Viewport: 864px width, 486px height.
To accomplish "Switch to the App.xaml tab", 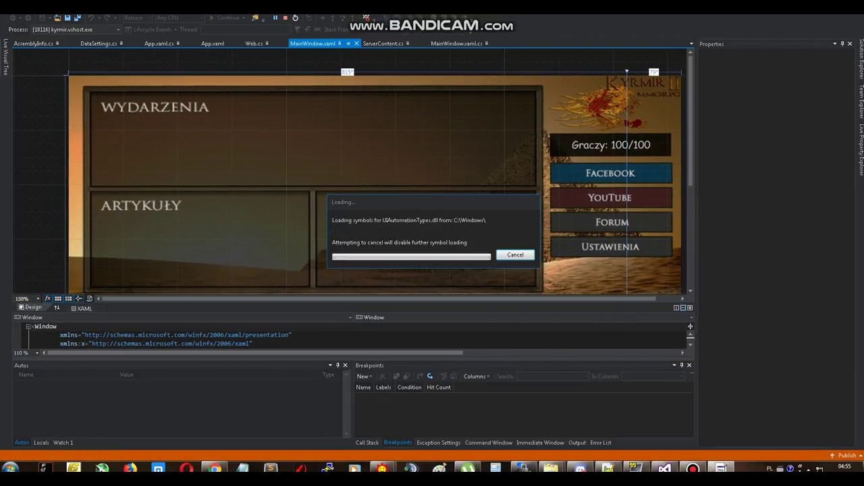I will (213, 43).
